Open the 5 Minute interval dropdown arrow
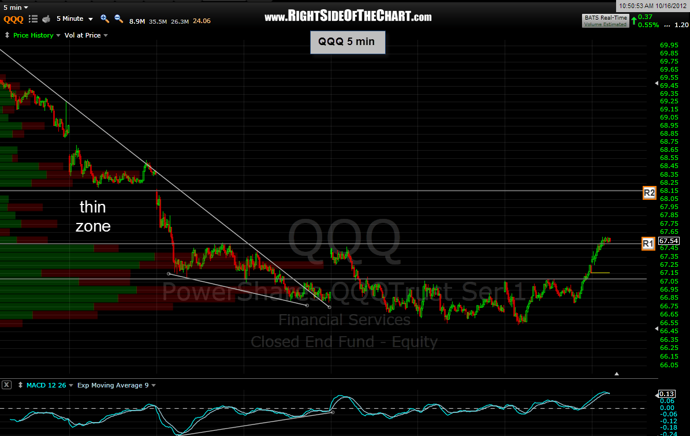Viewport: 690px width, 436px height. pos(91,19)
